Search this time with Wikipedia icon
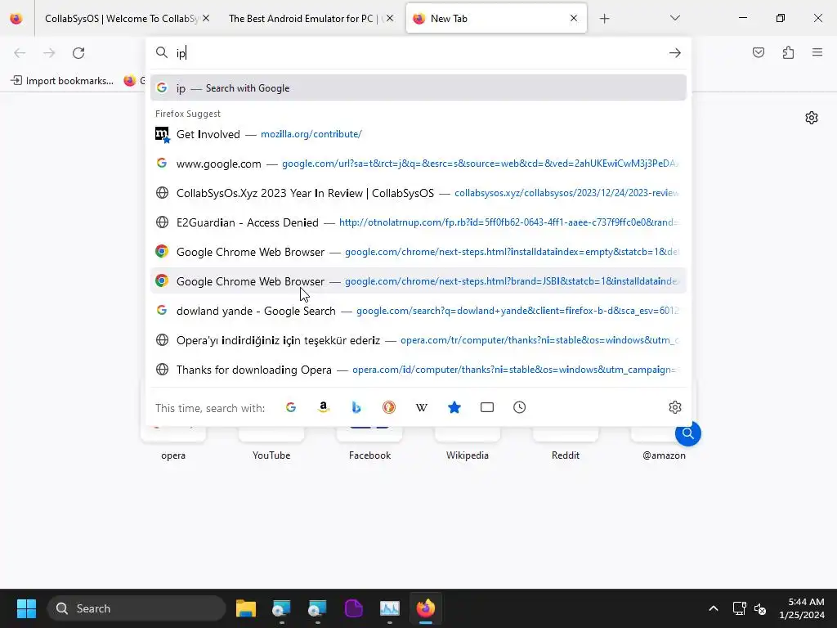837x628 pixels. click(422, 407)
